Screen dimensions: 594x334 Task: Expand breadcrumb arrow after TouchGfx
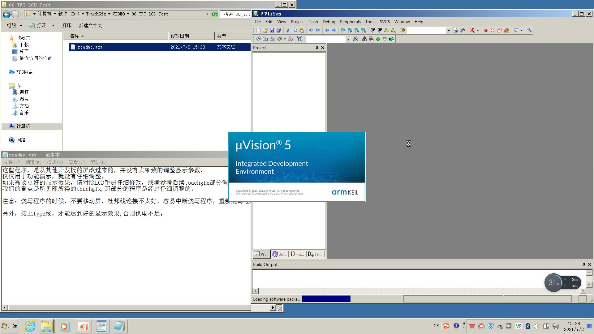[109, 14]
